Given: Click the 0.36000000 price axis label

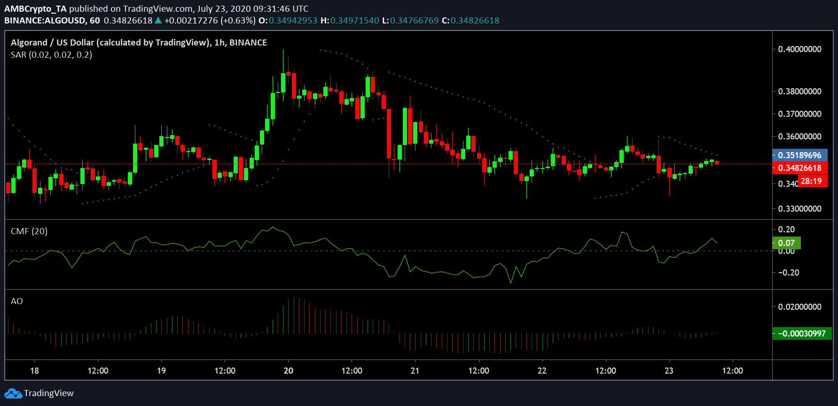Looking at the screenshot, I should coord(800,137).
